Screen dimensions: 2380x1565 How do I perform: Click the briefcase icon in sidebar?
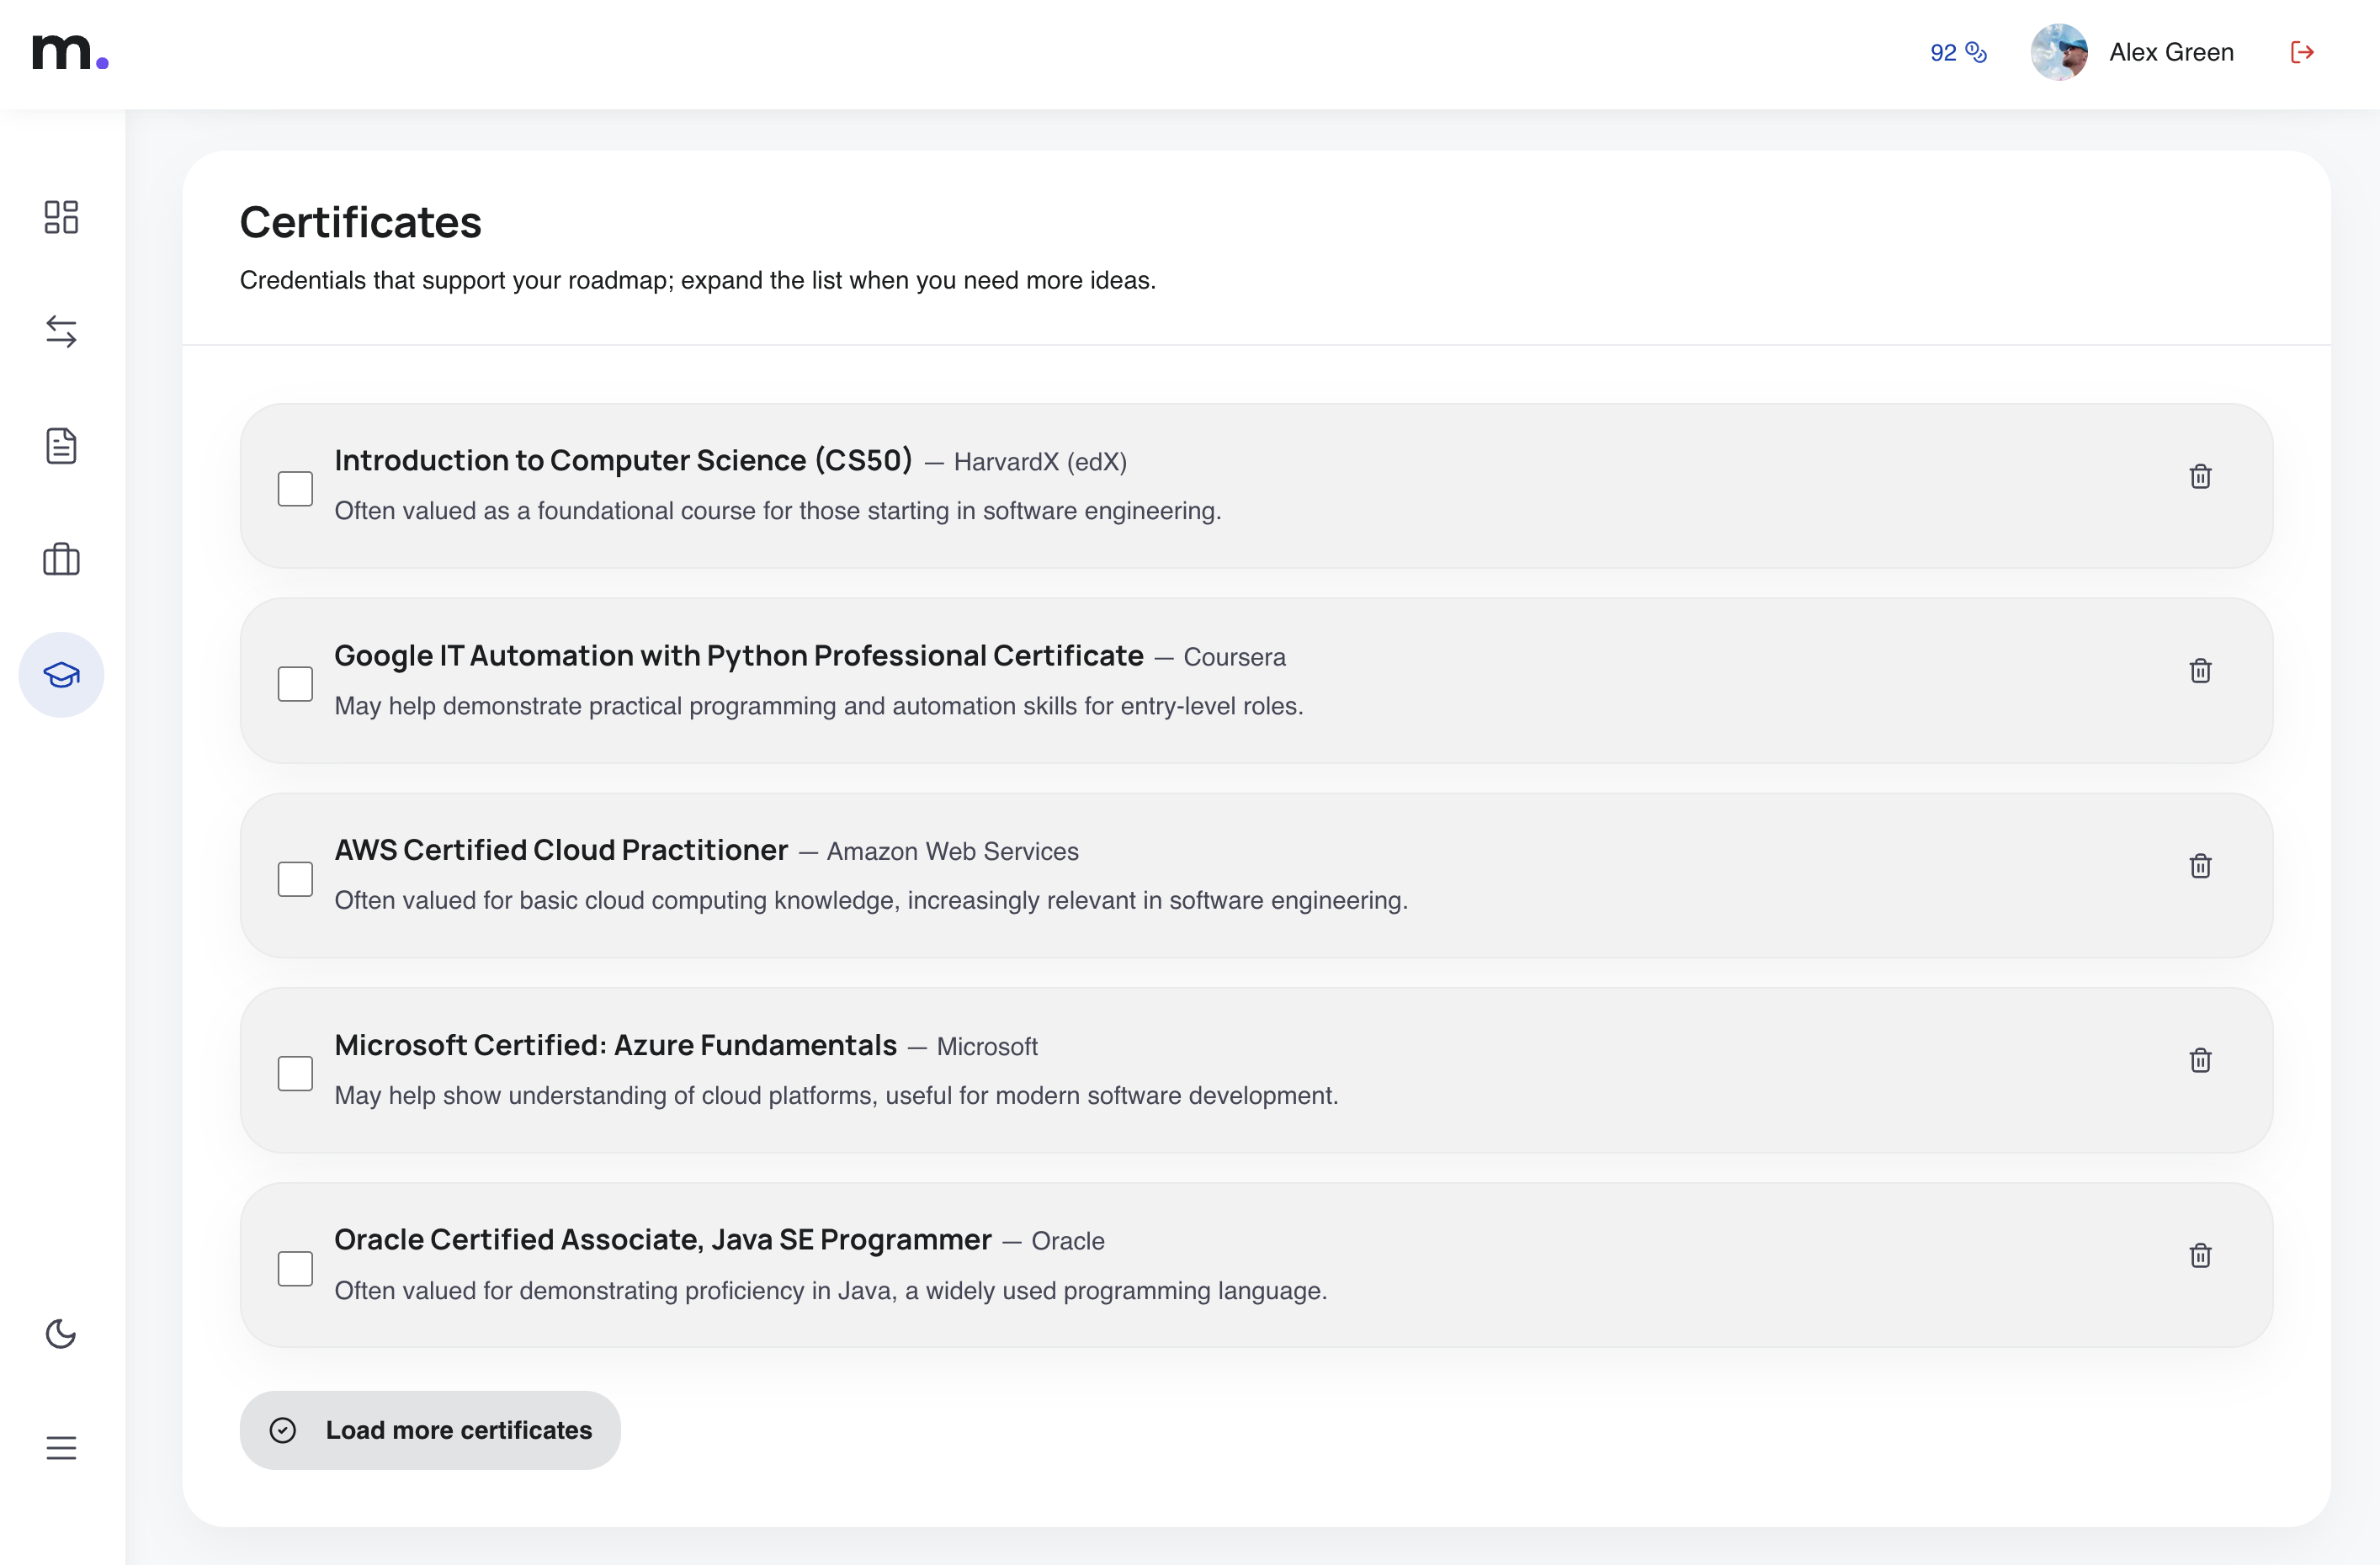coord(61,560)
